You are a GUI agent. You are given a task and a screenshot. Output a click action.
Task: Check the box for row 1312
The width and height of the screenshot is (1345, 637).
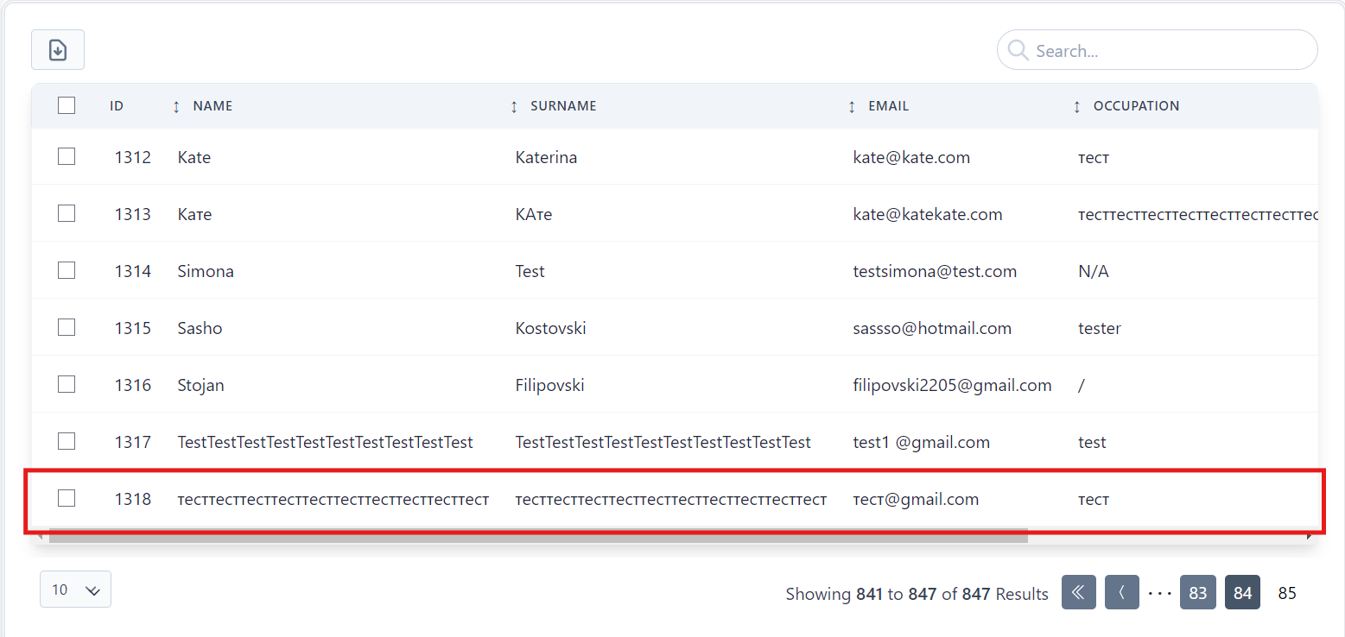67,156
